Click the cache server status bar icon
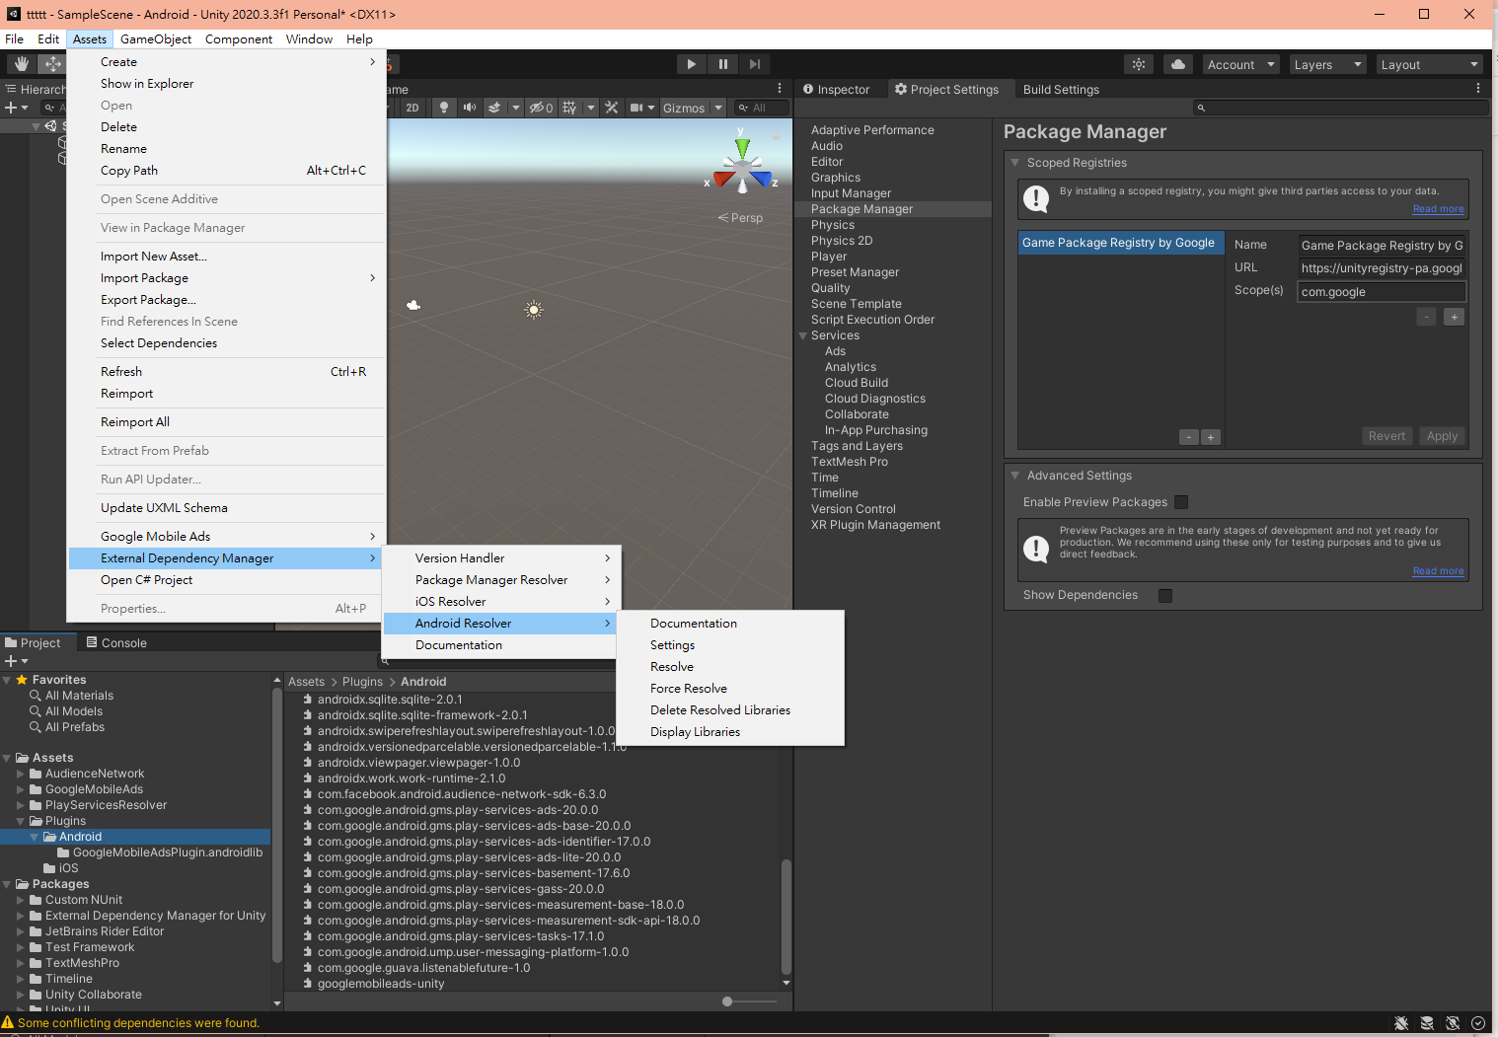Image resolution: width=1498 pixels, height=1037 pixels. (x=1427, y=1023)
